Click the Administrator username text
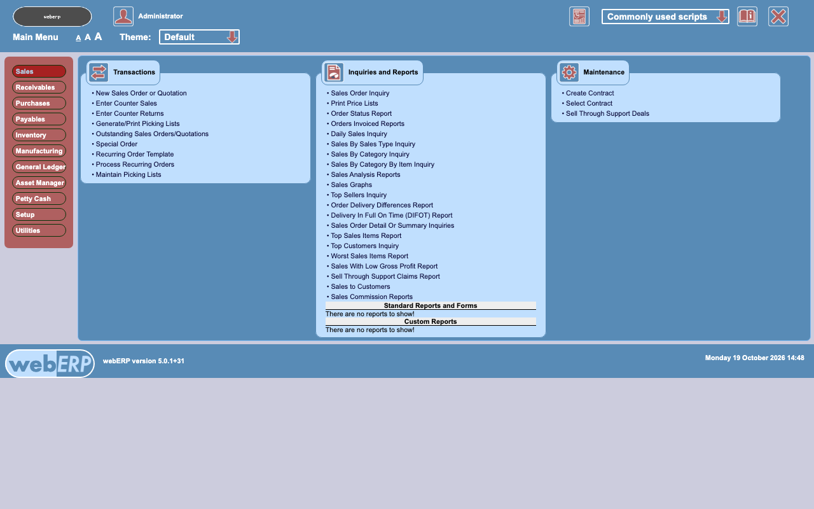This screenshot has width=814, height=509. 160,16
